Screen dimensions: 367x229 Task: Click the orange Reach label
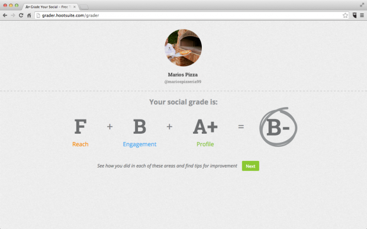pyautogui.click(x=81, y=144)
